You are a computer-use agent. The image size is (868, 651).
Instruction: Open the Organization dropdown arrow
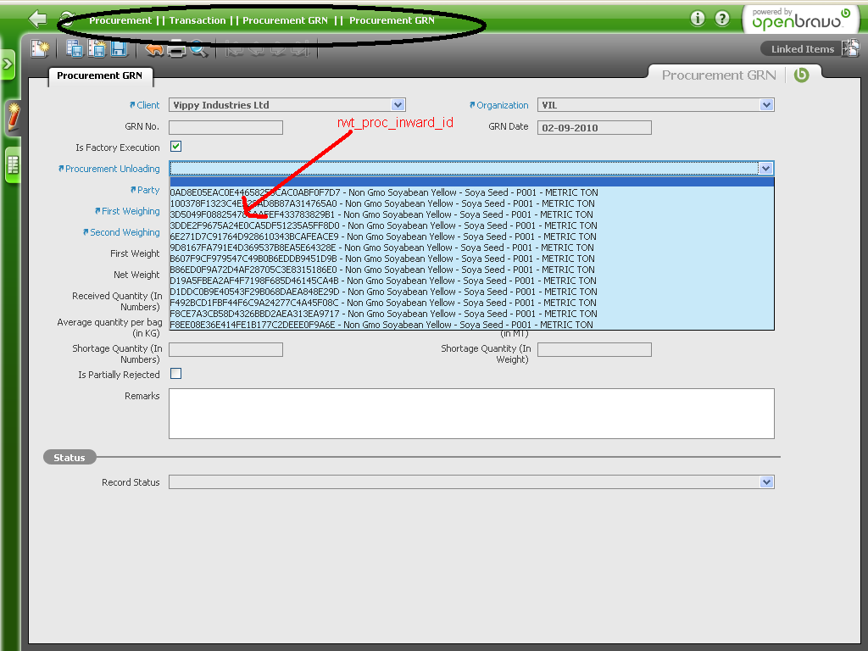click(766, 105)
